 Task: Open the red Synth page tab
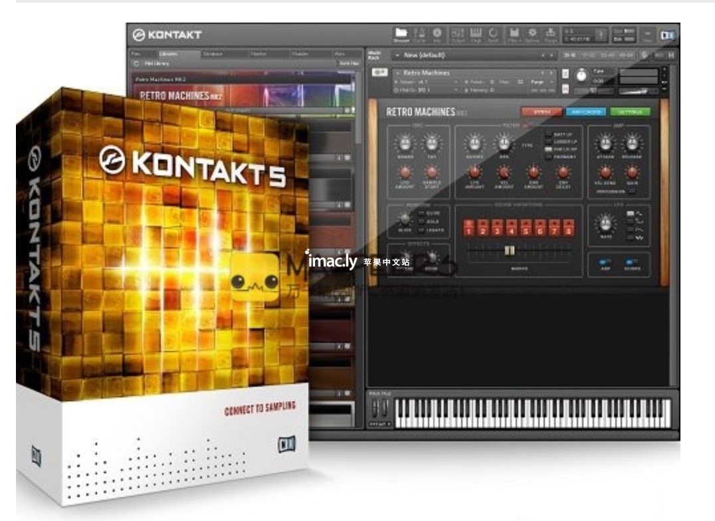click(x=542, y=112)
